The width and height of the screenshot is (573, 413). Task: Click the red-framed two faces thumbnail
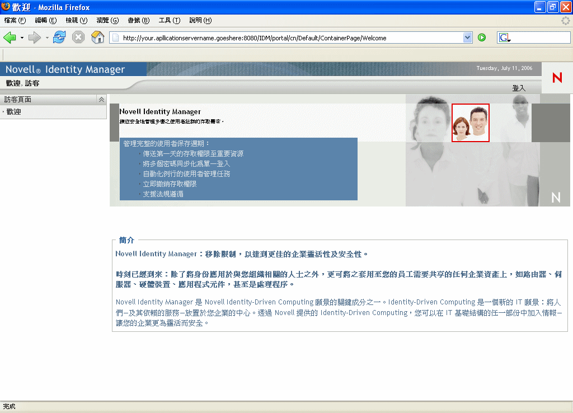pyautogui.click(x=470, y=123)
